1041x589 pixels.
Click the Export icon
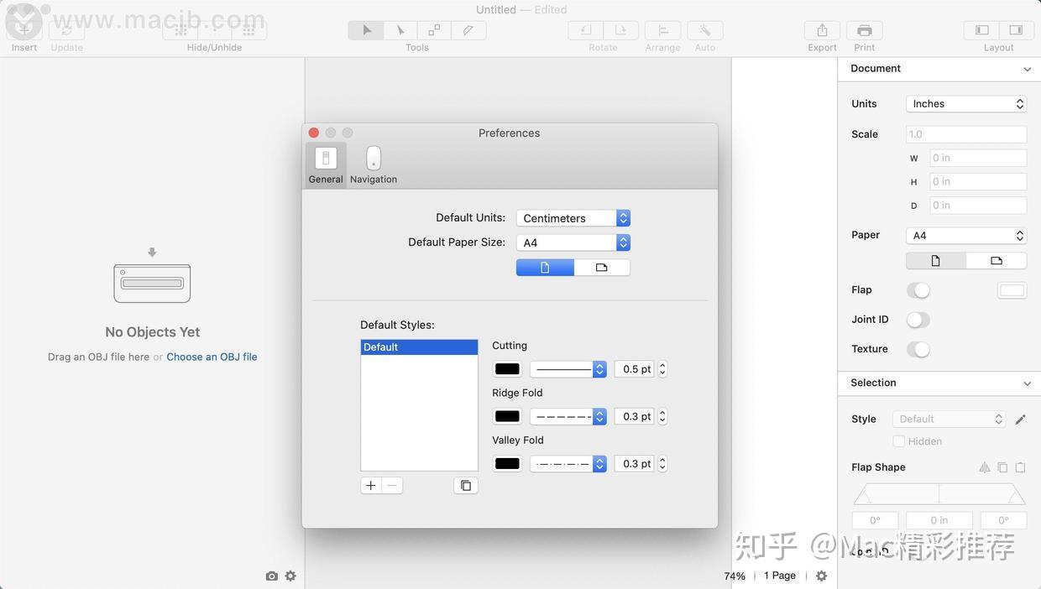point(821,29)
